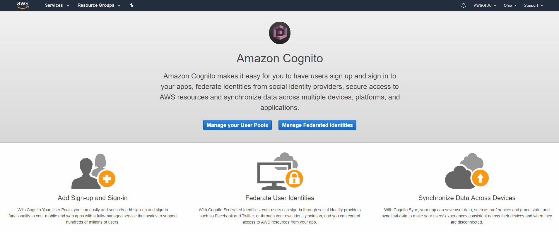Click the AWS logo to go home
Image resolution: width=559 pixels, height=232 pixels.
(x=23, y=5)
